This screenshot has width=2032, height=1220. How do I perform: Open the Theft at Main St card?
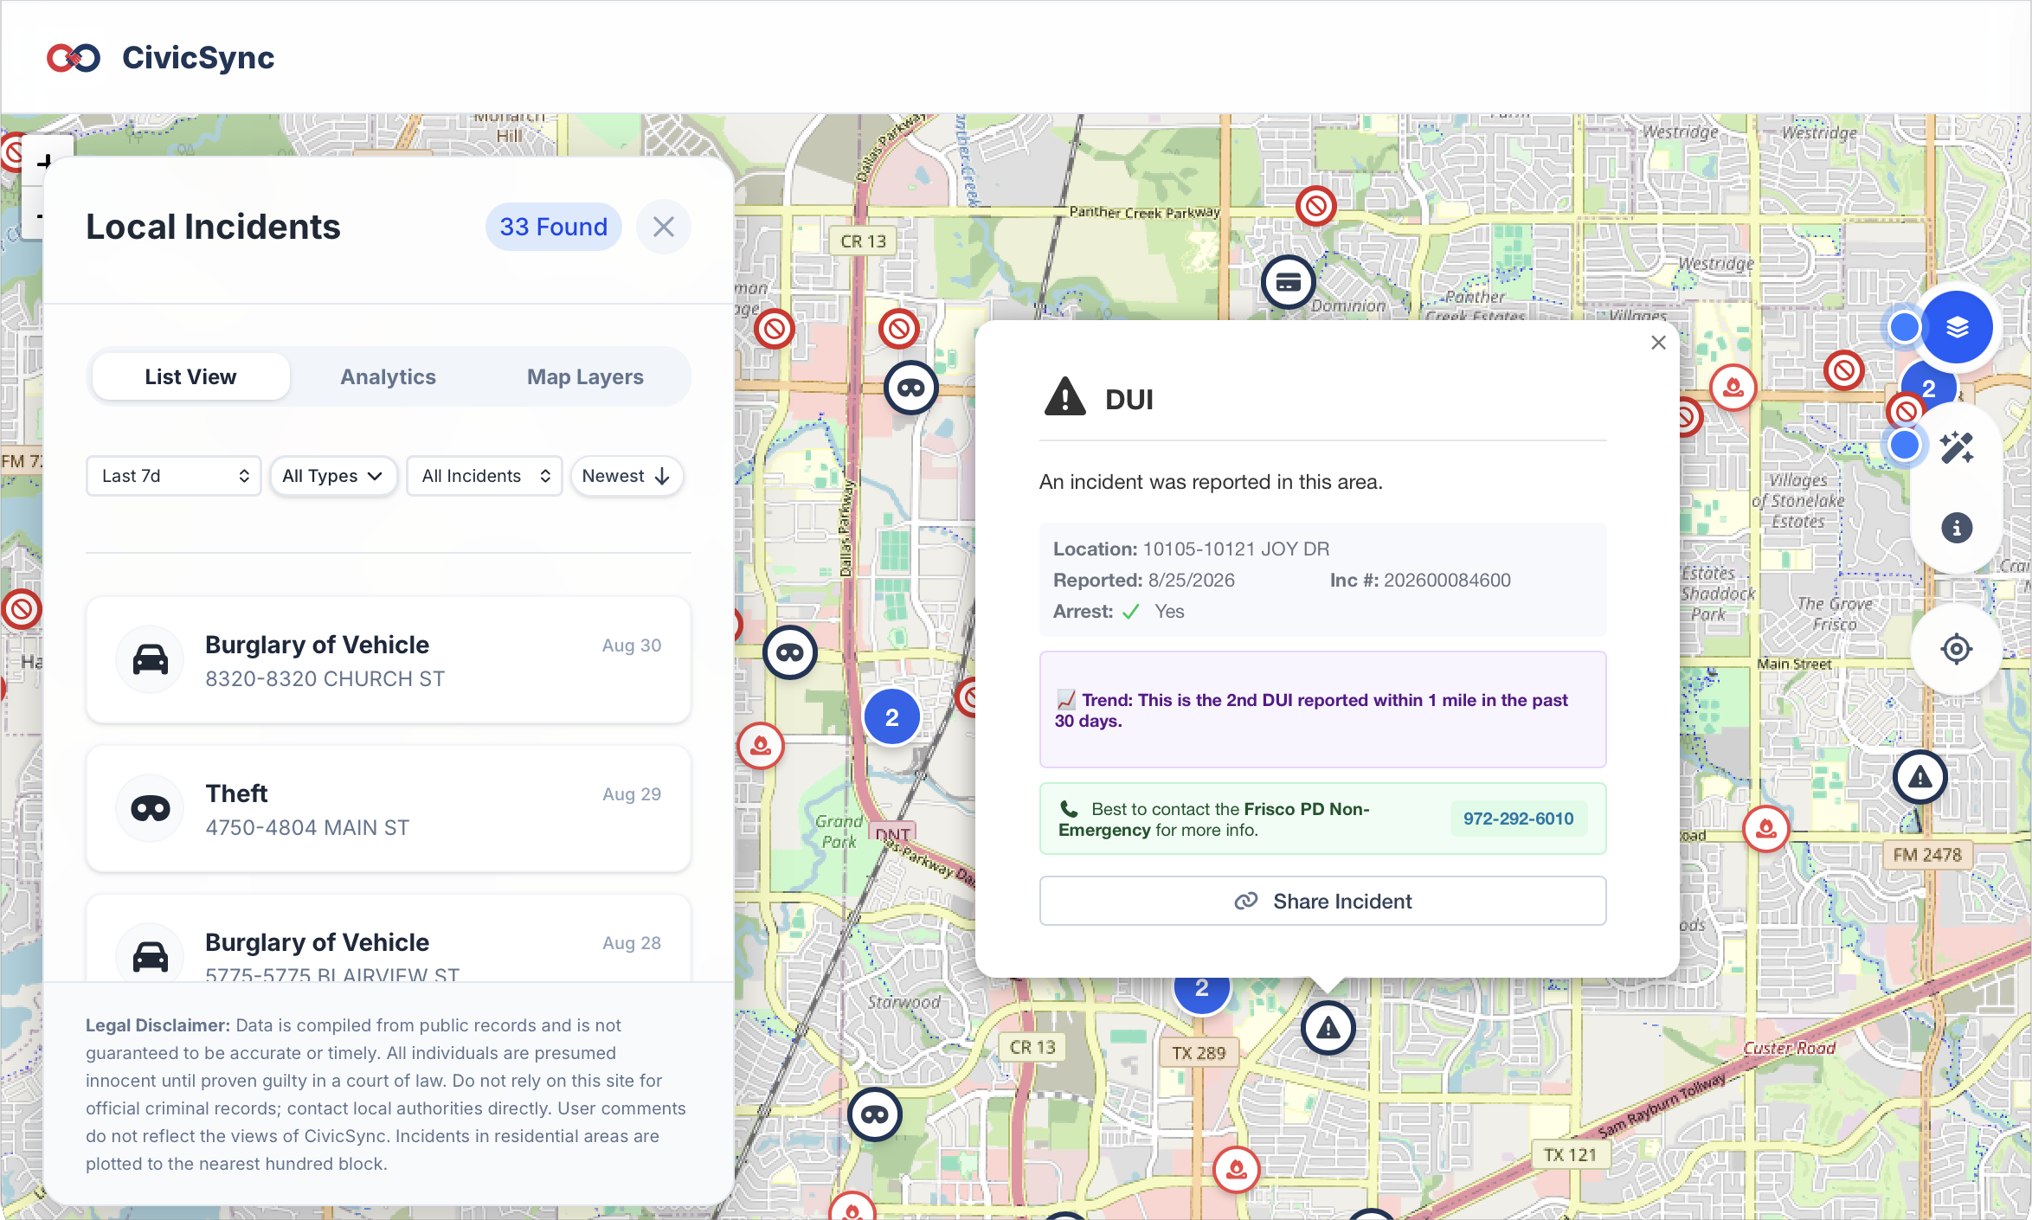(x=388, y=809)
